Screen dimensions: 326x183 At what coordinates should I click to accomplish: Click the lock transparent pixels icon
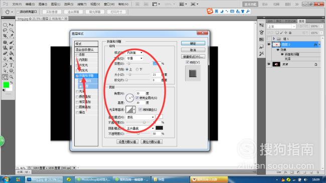pos(277,33)
